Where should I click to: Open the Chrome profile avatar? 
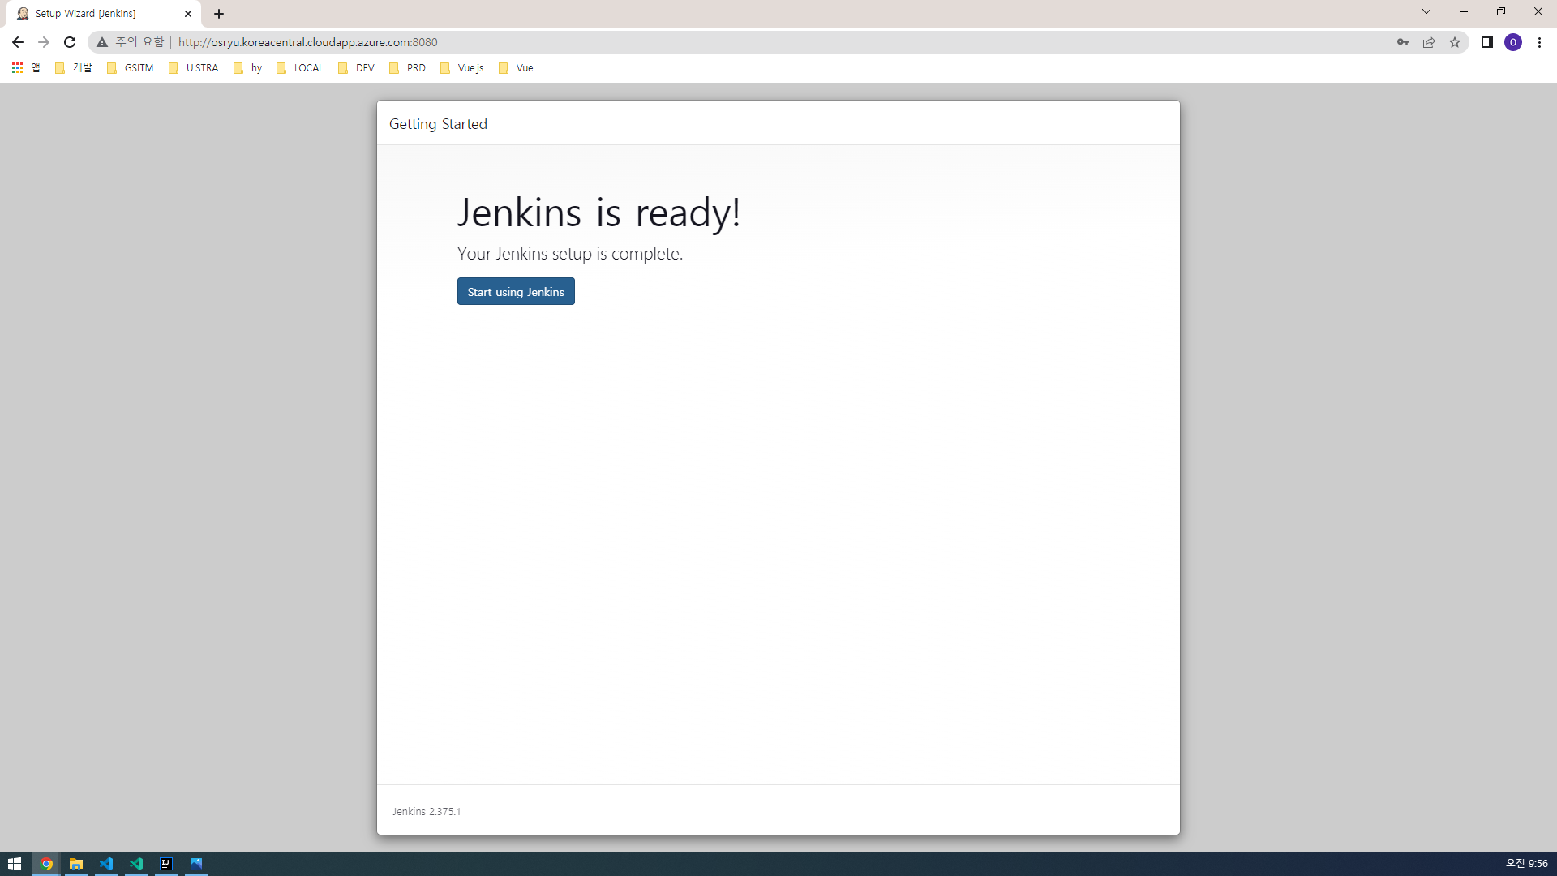click(x=1513, y=42)
